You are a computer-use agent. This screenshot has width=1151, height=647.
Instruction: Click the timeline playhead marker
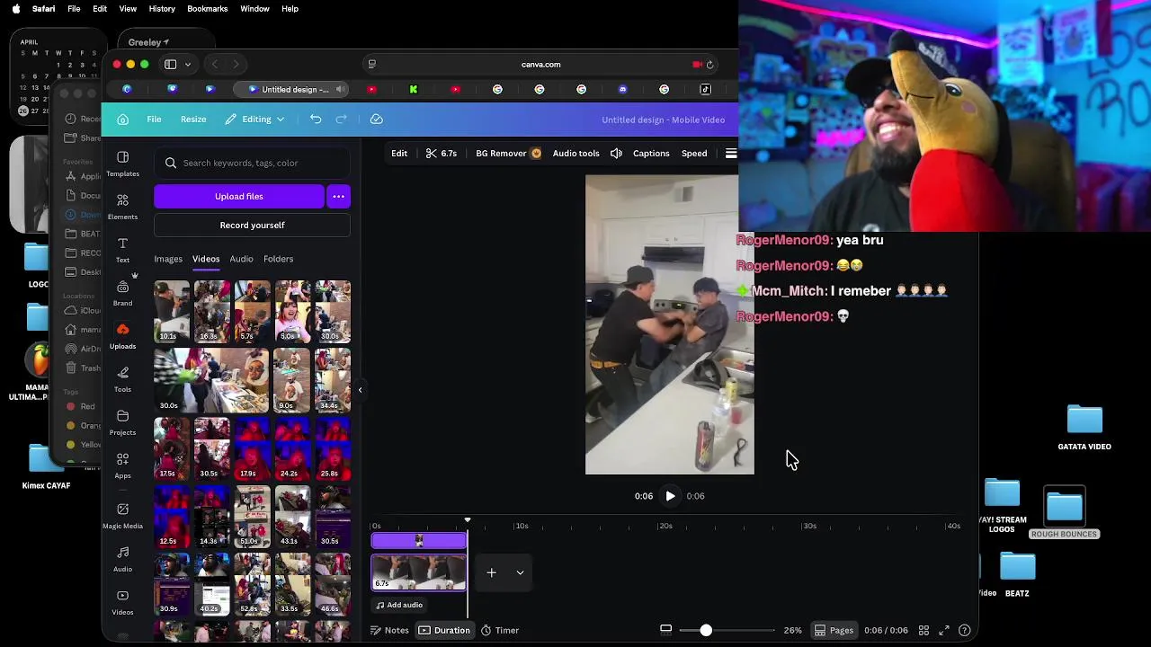pos(468,521)
